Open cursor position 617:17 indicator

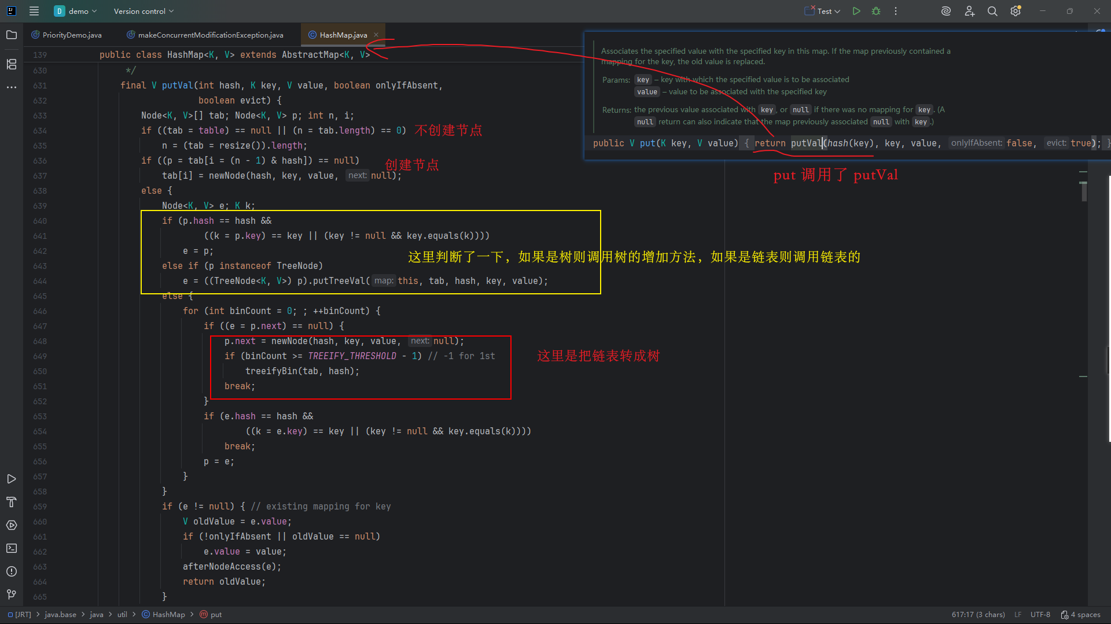click(x=978, y=615)
